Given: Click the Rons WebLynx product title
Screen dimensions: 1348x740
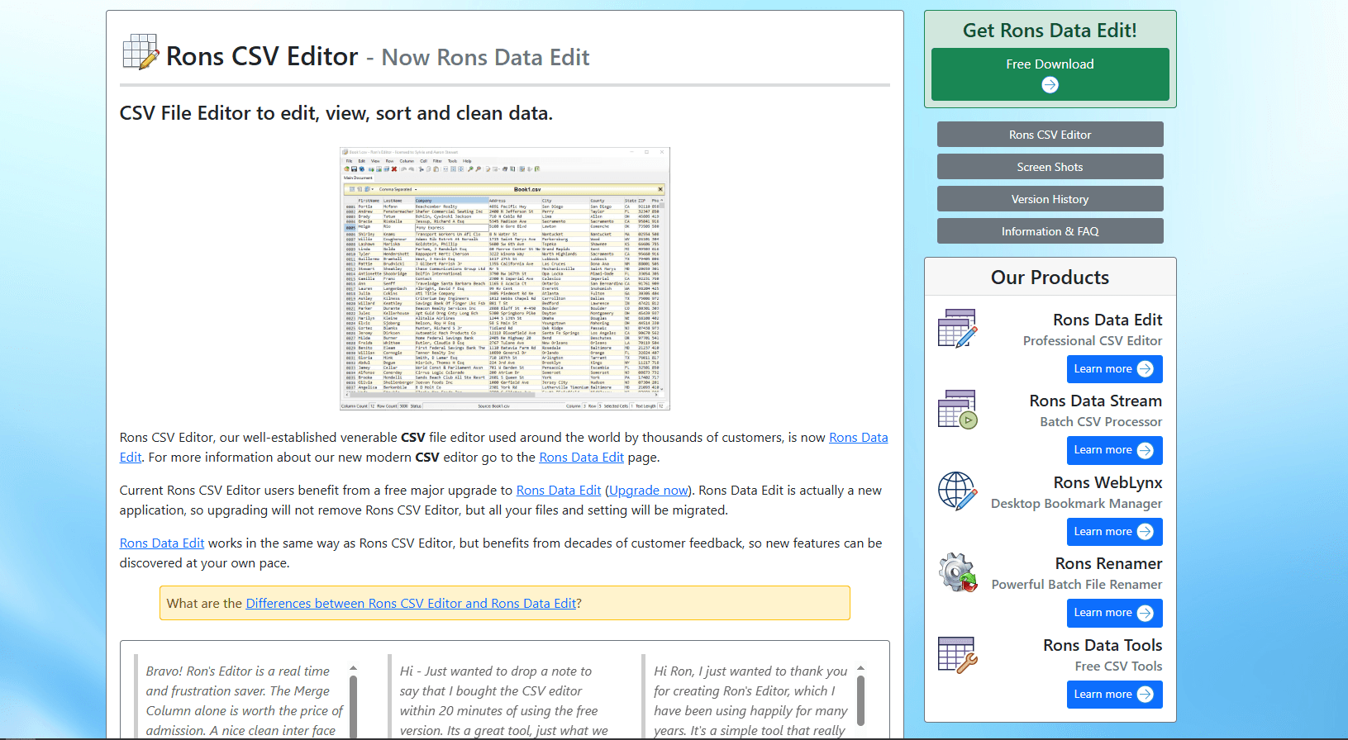Looking at the screenshot, I should (x=1108, y=482).
